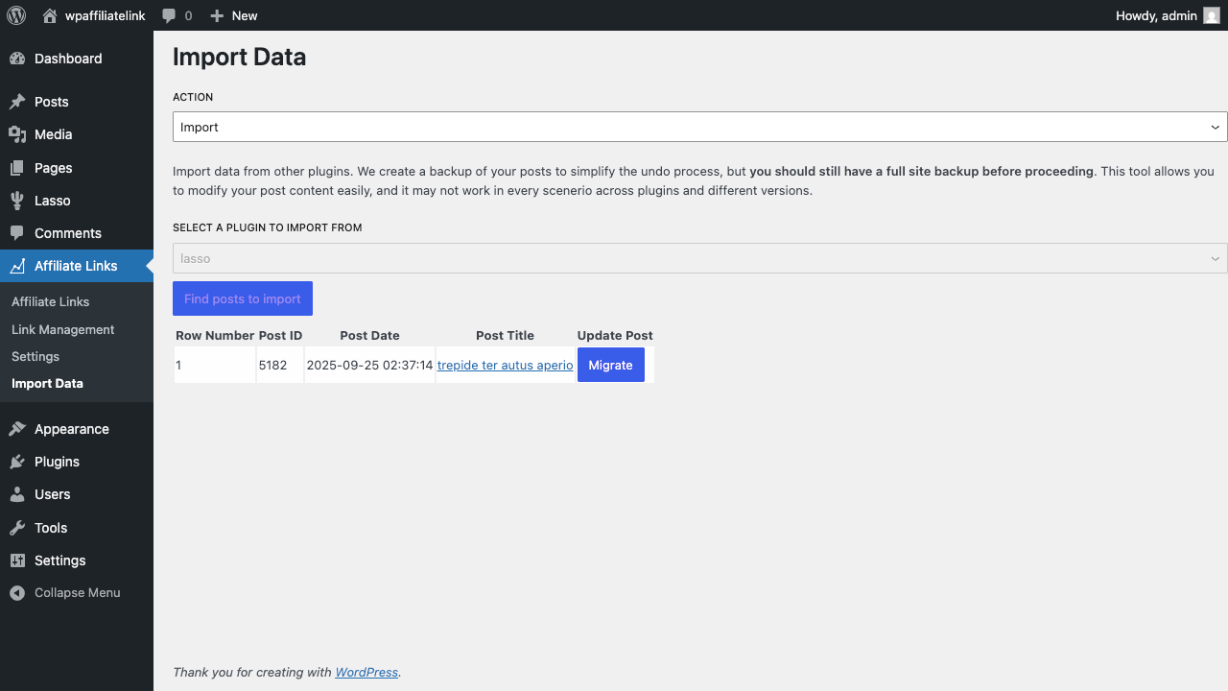Viewport: 1228px width, 691px height.
Task: Click the Dashboard gauge icon
Action: click(x=17, y=59)
